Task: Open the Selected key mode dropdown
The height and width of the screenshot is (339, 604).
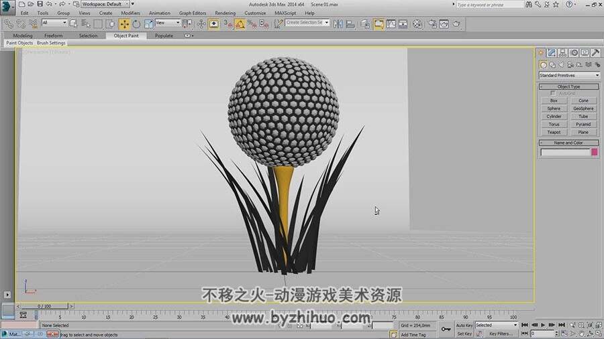Action: [496, 325]
